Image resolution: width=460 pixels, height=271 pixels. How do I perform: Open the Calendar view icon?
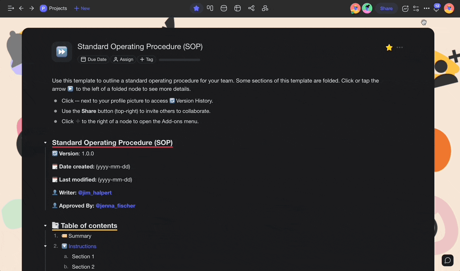[x=224, y=8]
